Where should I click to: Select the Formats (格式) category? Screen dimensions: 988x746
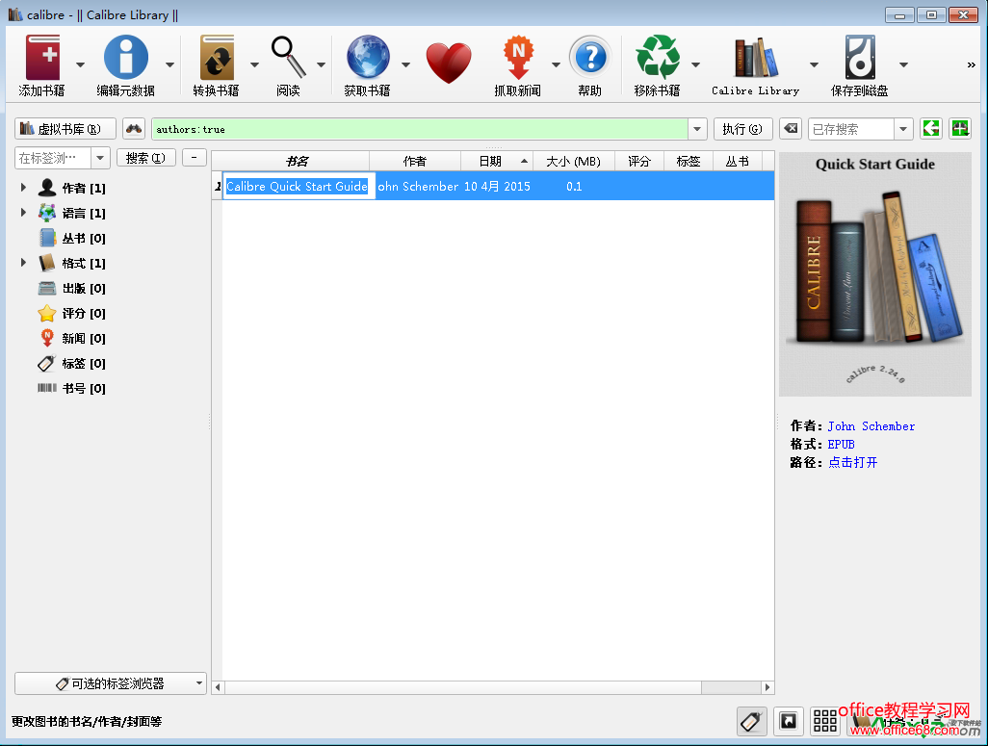point(72,263)
